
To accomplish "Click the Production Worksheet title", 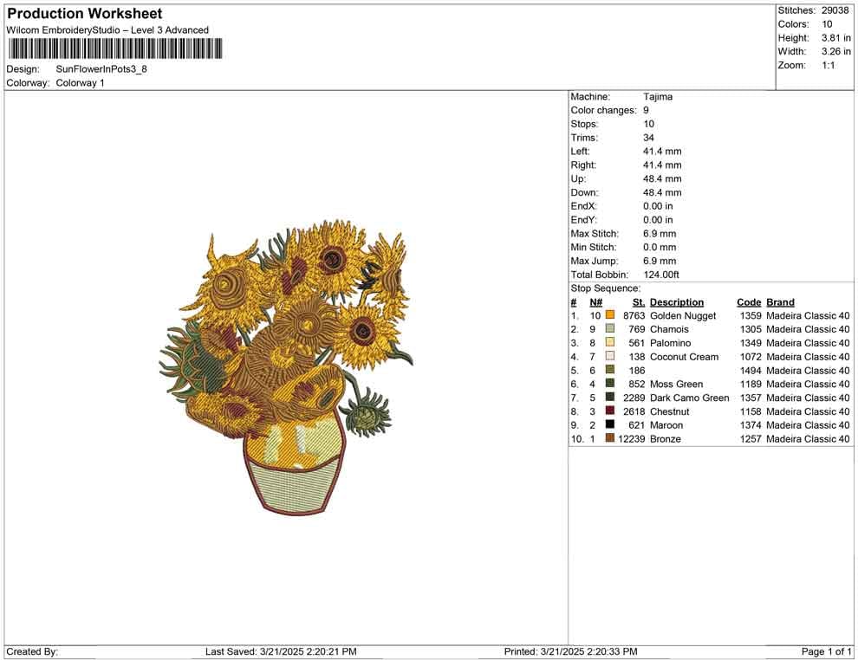I will (x=85, y=14).
